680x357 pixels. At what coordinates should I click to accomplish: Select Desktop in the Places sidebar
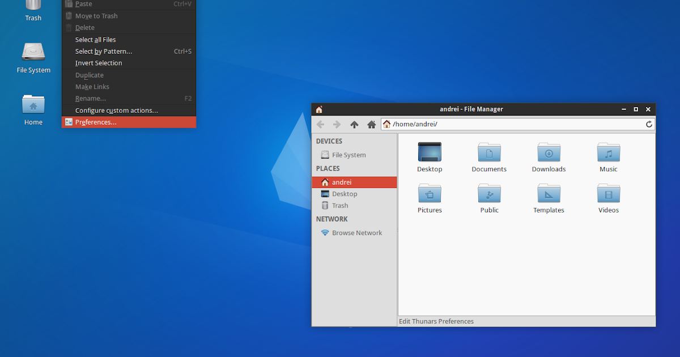pyautogui.click(x=345, y=193)
